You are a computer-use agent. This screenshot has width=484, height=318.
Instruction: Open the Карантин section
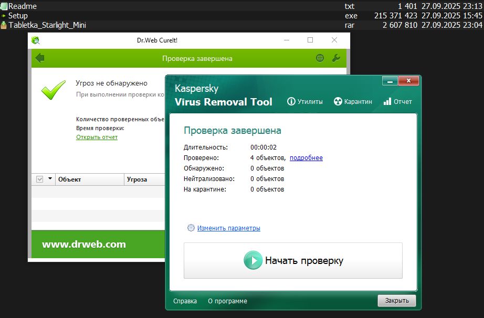tap(353, 102)
